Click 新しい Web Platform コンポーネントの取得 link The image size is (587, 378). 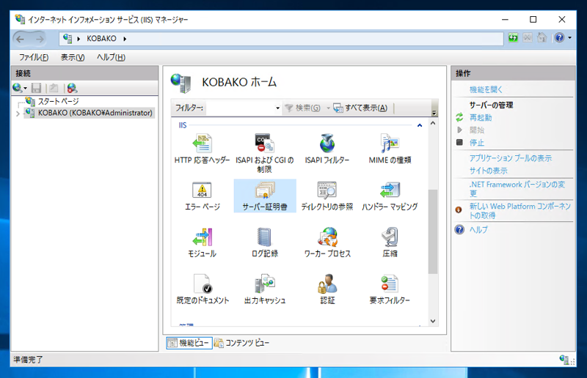pos(520,210)
